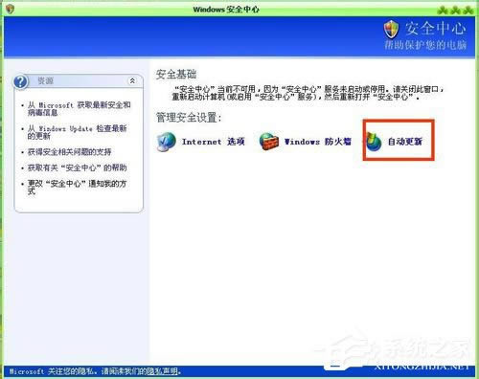Open the 隐私声明 link in footer

coord(164,371)
